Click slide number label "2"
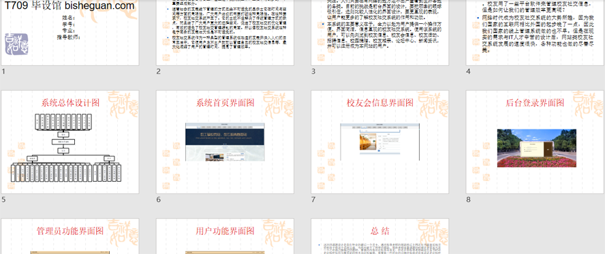The width and height of the screenshot is (605, 254). point(159,72)
